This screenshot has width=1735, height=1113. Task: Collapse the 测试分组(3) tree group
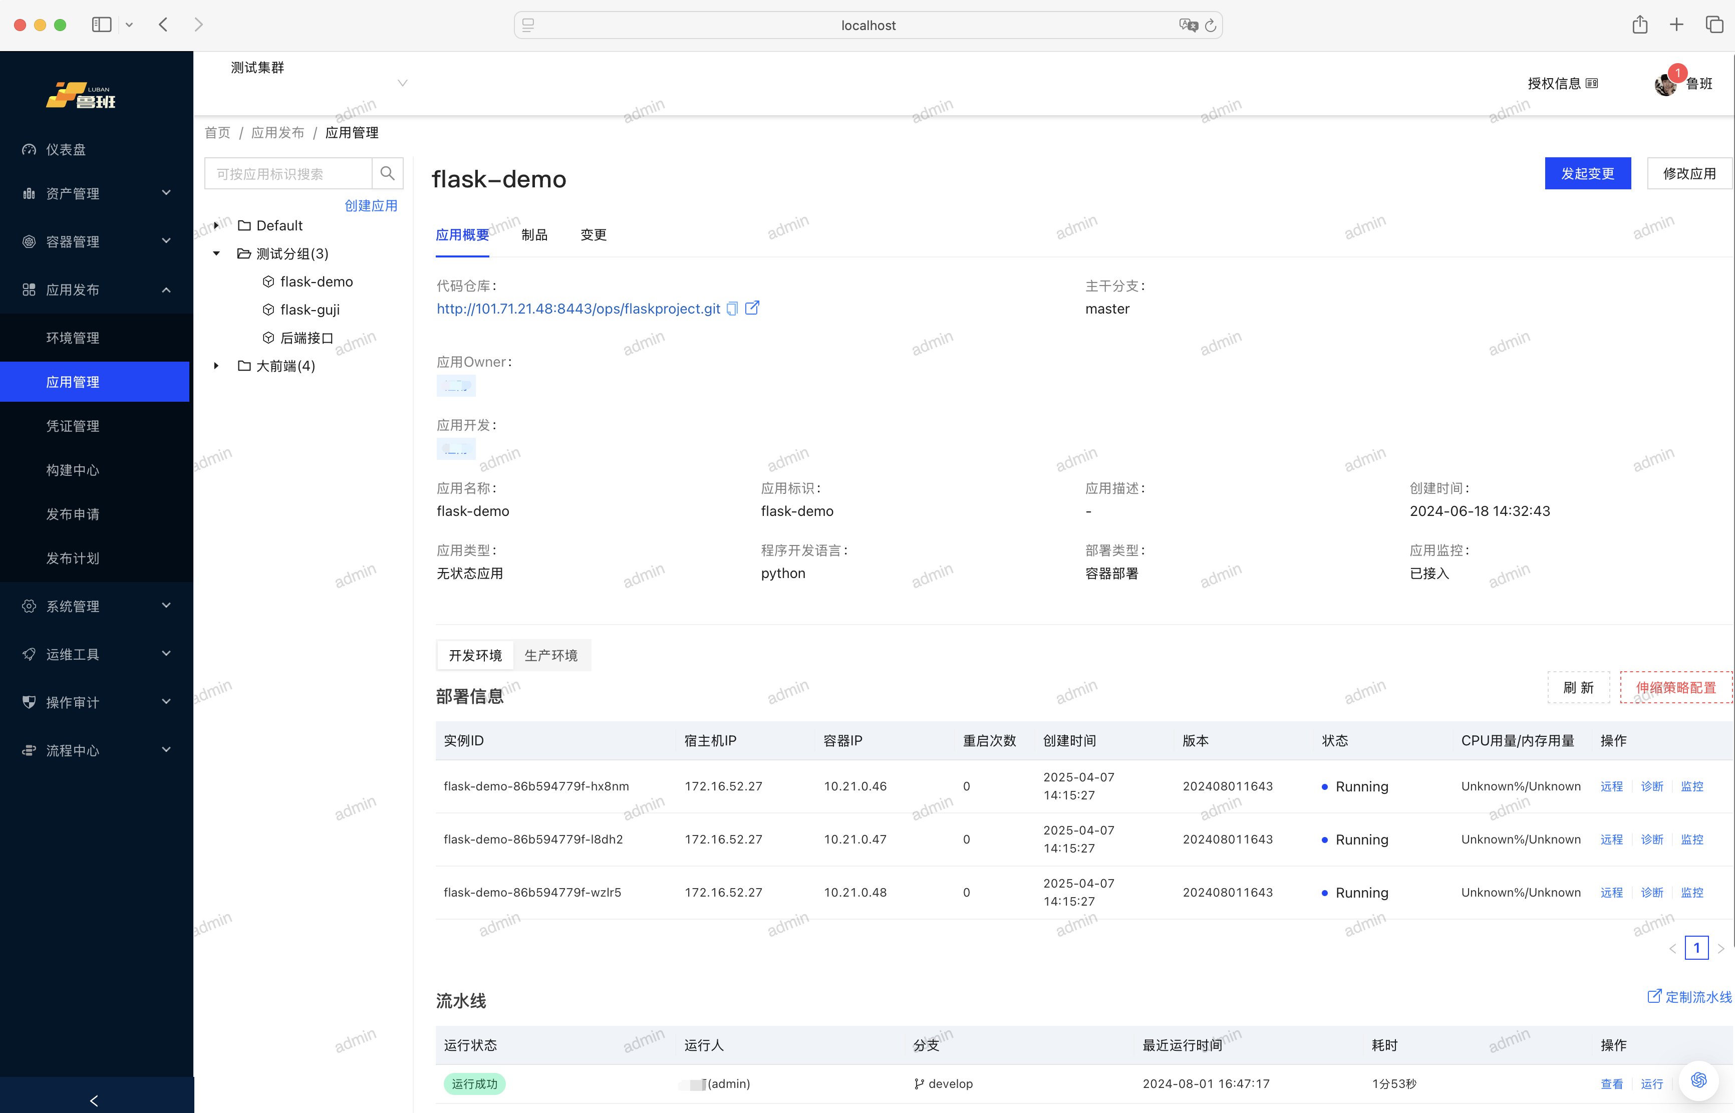pos(216,253)
